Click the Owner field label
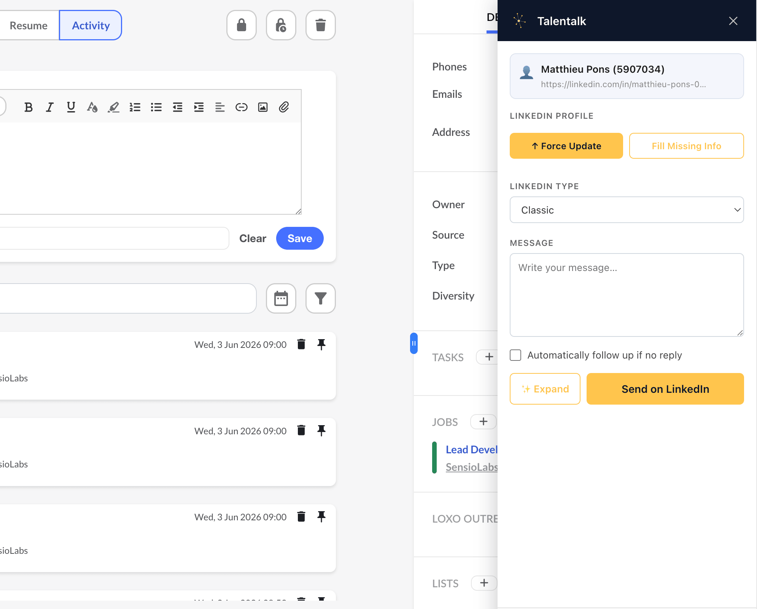This screenshot has width=757, height=609. 448,205
